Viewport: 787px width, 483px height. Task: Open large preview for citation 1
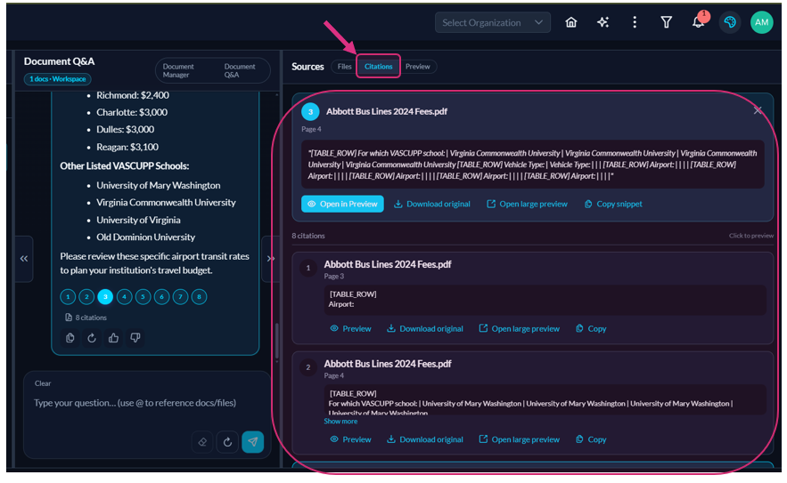(519, 329)
